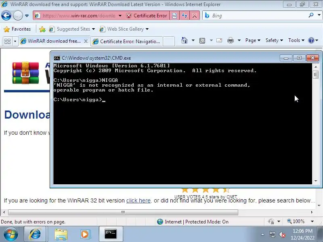This screenshot has width=323, height=242.
Task: Open the Page menu
Action: click(253, 40)
